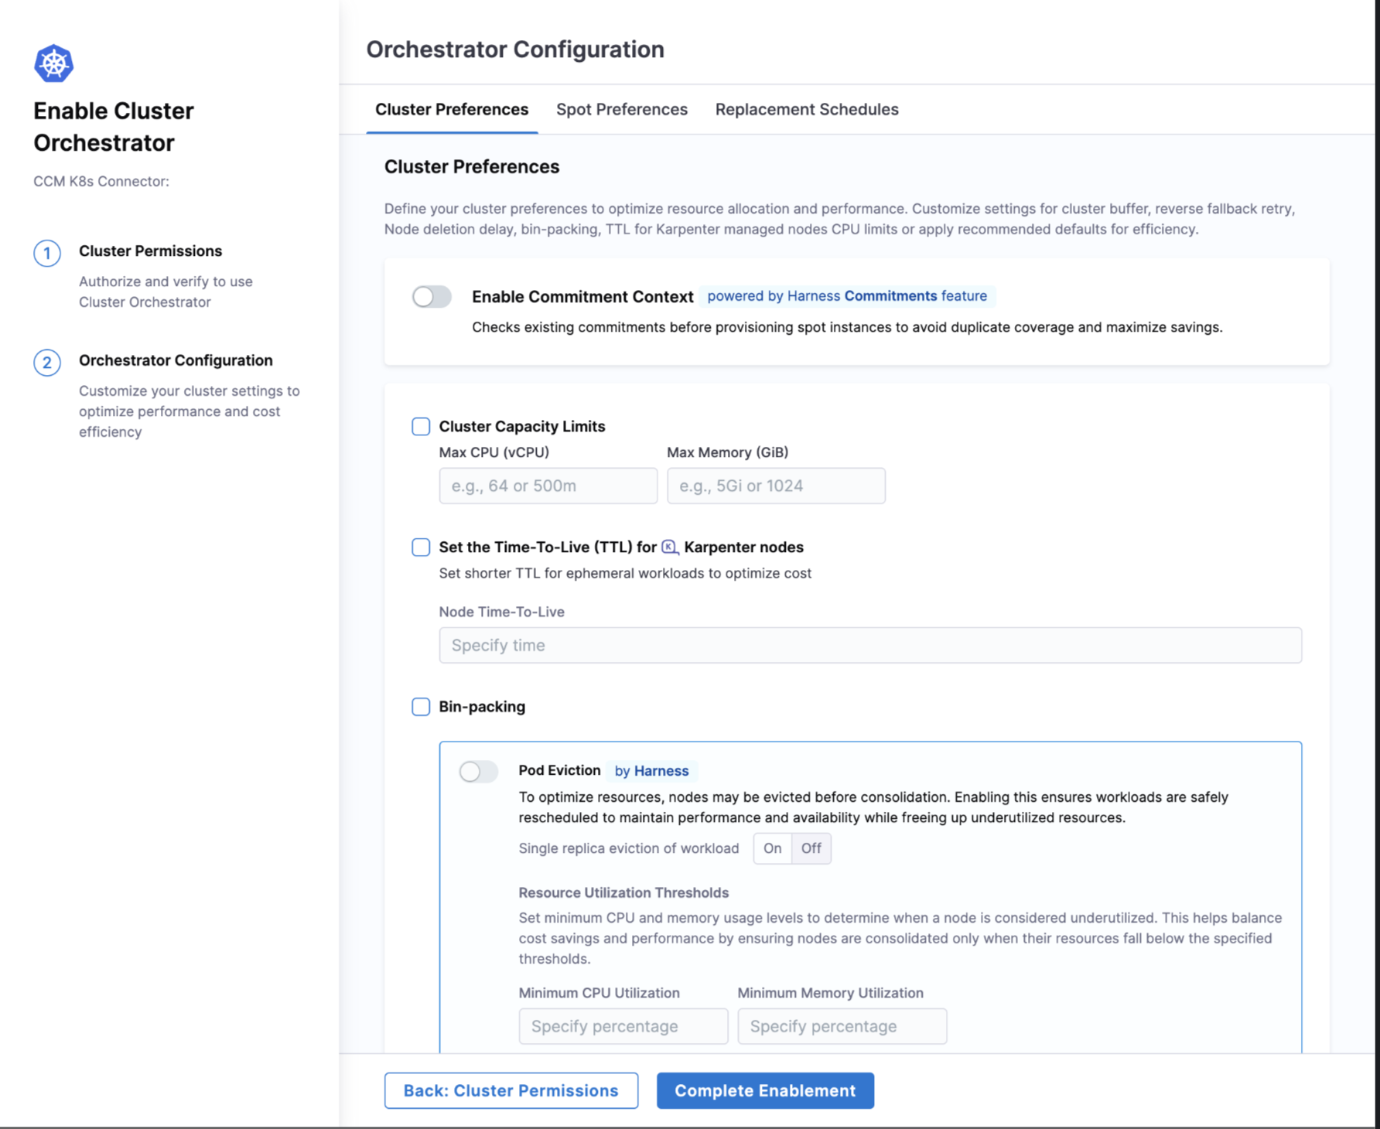Click the step 2 circle icon
Image resolution: width=1380 pixels, height=1129 pixels.
click(x=47, y=363)
